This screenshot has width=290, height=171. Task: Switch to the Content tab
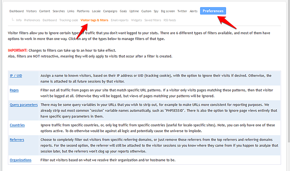click(x=45, y=11)
